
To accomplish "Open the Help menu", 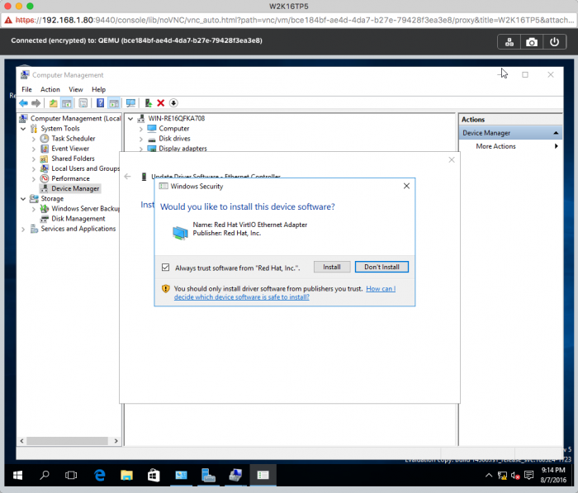I will (x=98, y=89).
